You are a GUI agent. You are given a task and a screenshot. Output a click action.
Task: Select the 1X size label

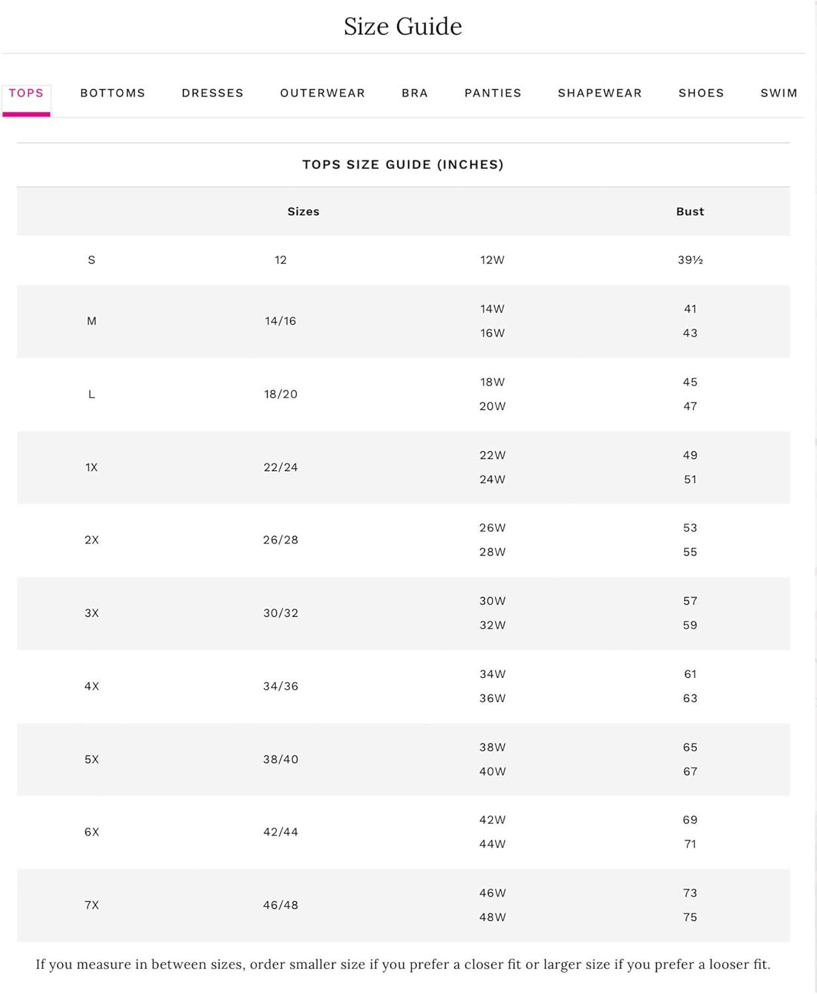[x=91, y=467]
